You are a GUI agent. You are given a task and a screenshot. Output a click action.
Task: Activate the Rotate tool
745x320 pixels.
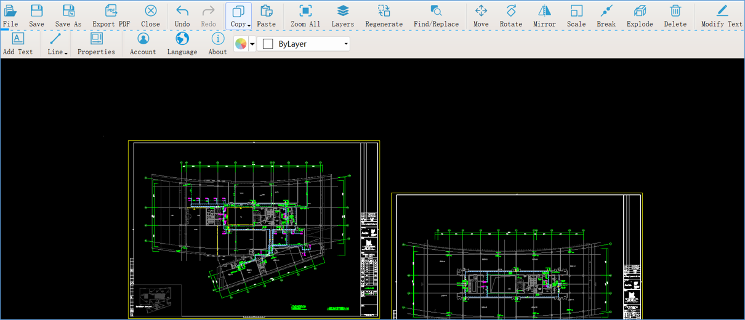(511, 16)
